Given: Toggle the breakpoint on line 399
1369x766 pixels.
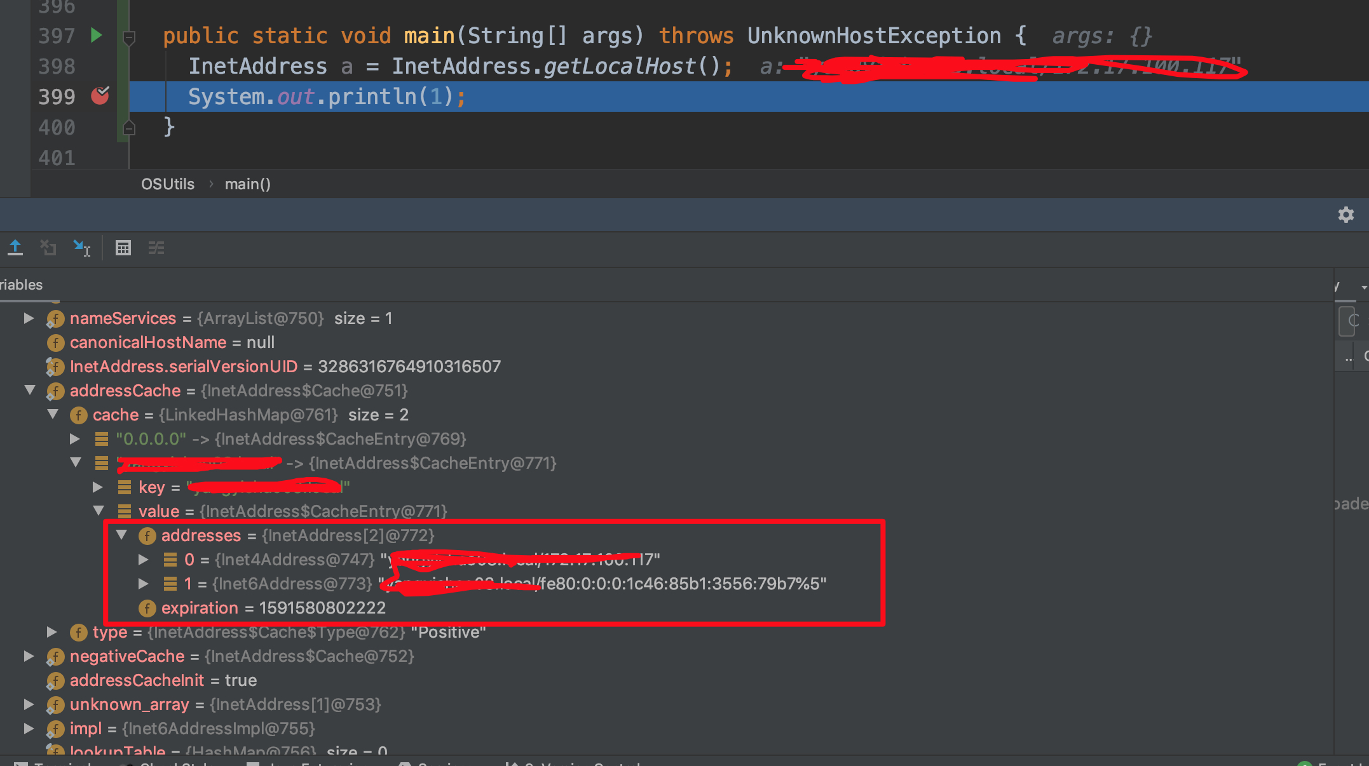Looking at the screenshot, I should (x=100, y=96).
